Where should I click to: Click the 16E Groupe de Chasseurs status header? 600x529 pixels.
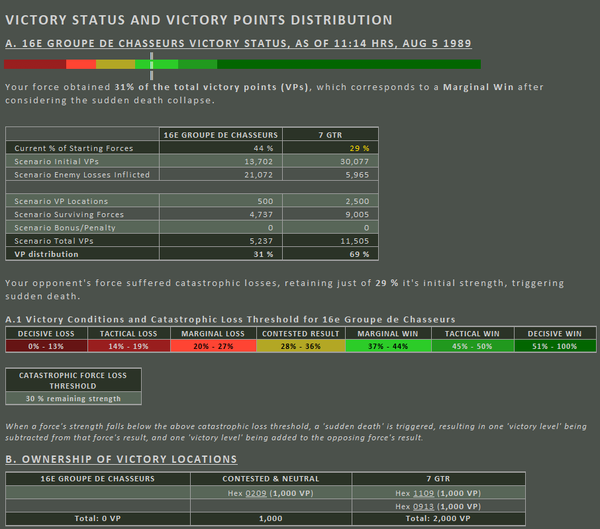(221, 134)
